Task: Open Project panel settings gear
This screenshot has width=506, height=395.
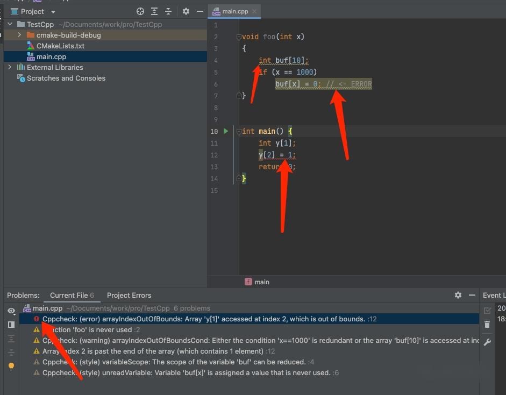Action: [x=186, y=11]
